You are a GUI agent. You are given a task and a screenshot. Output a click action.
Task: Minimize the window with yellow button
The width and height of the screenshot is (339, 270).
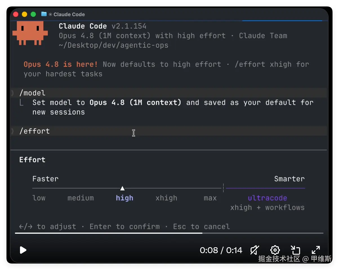click(x=24, y=14)
